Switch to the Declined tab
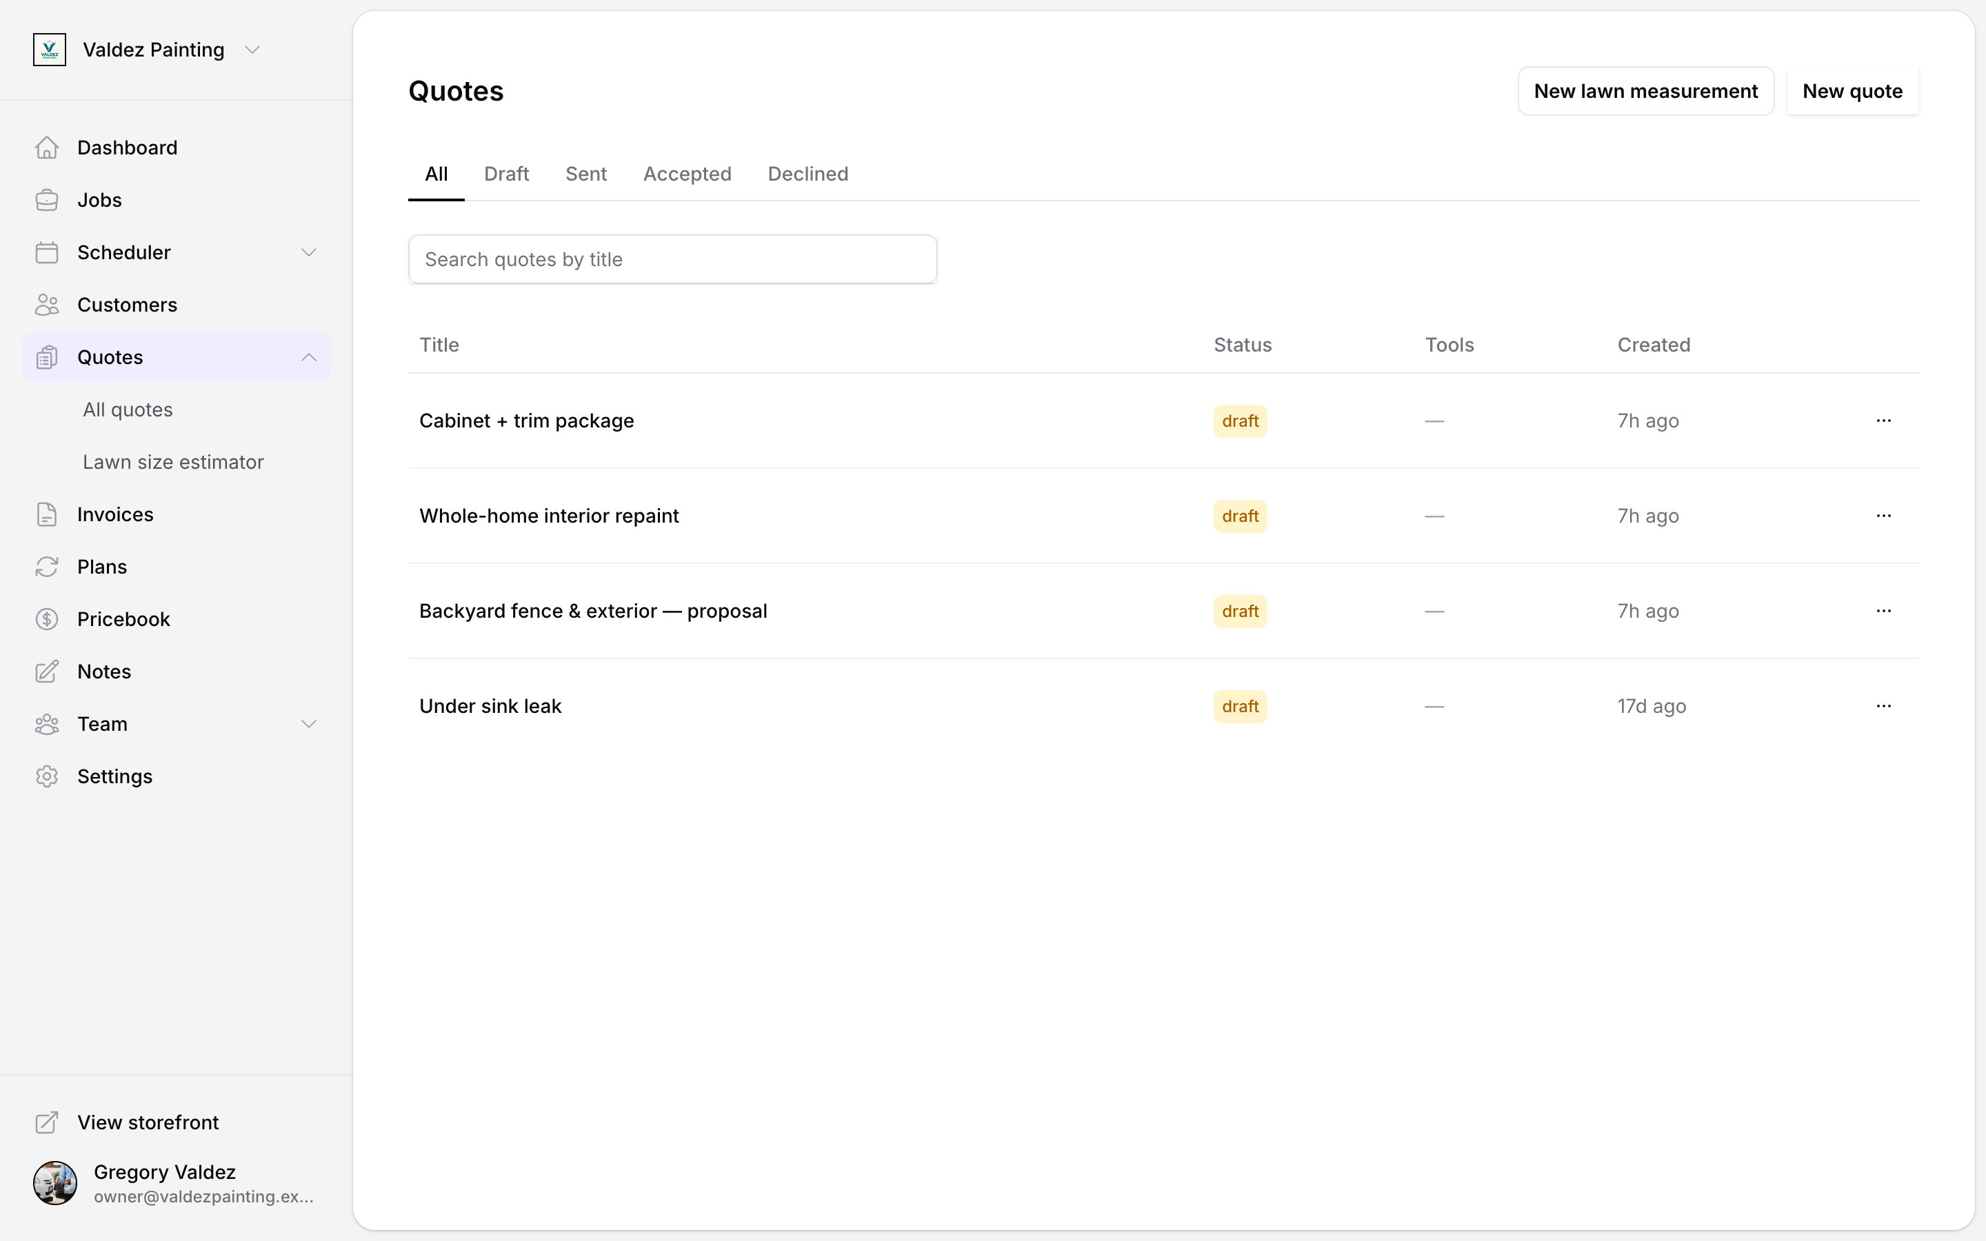1986x1241 pixels. (x=808, y=174)
